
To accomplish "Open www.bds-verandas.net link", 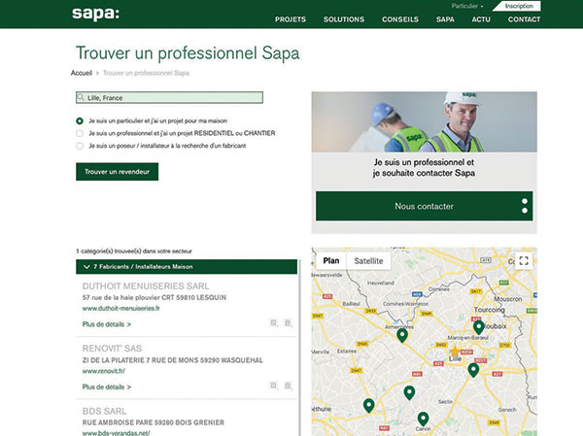I will [x=116, y=433].
